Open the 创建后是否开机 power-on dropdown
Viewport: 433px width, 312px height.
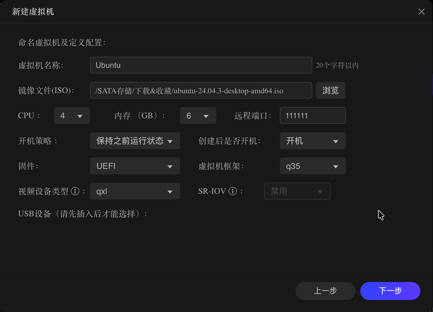[313, 141]
